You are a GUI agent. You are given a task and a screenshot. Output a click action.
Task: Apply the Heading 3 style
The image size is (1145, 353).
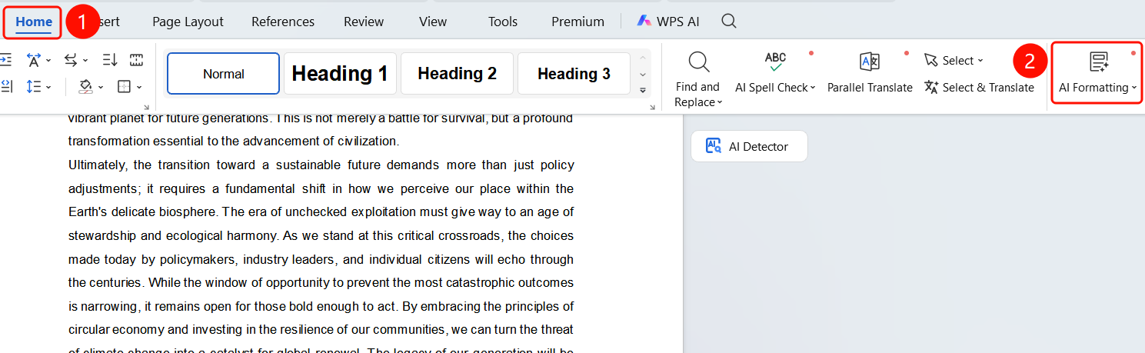[x=574, y=74]
